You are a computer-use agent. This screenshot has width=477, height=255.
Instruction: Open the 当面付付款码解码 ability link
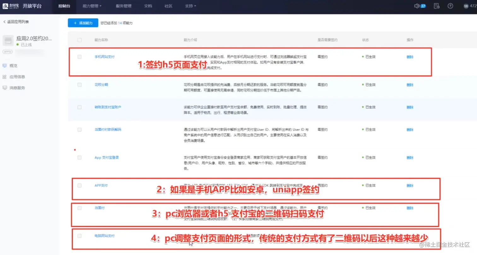point(108,130)
